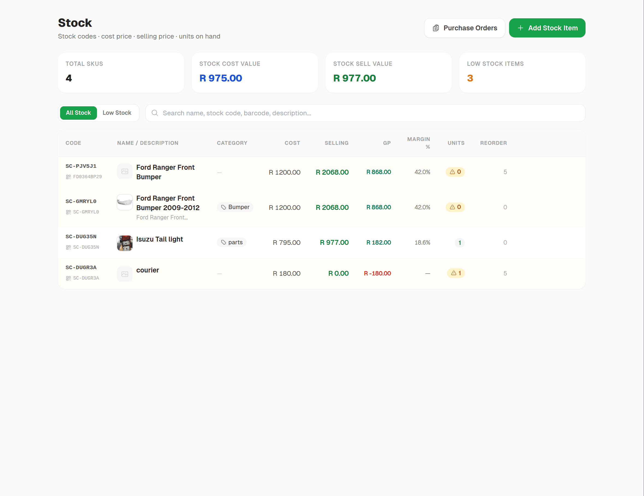644x496 pixels.
Task: Open Isuzu Tail light thumbnail
Action: tap(125, 243)
